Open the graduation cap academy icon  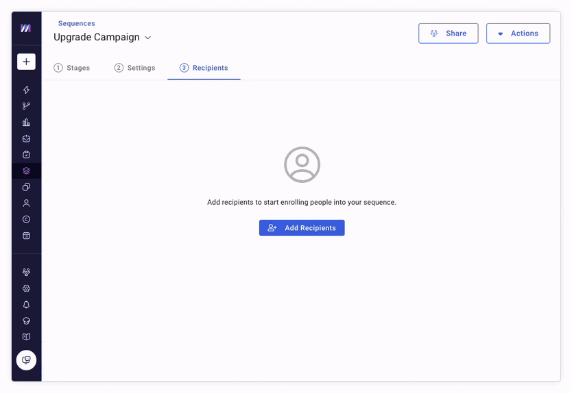[26, 320]
